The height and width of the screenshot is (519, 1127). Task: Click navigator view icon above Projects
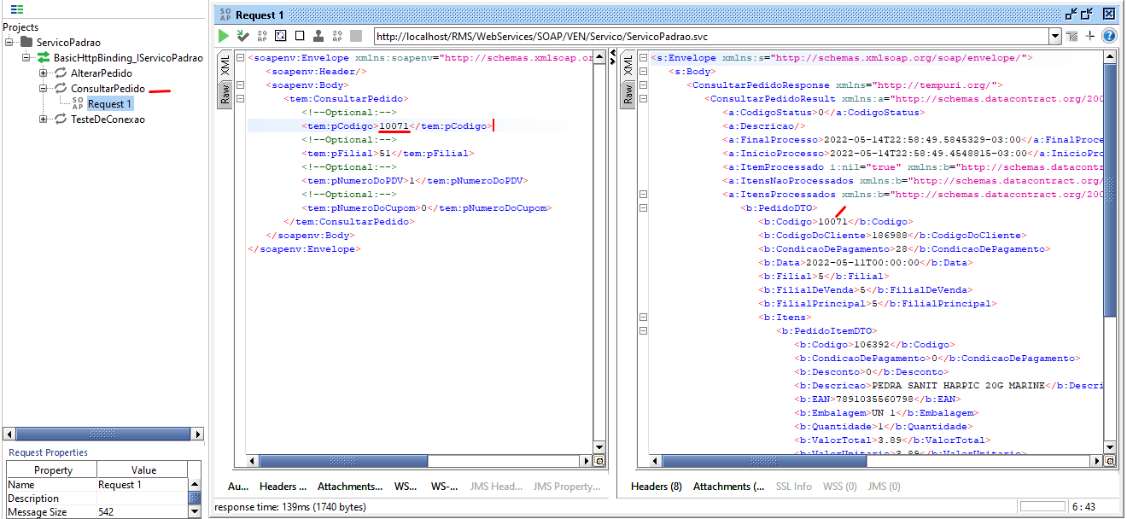click(17, 9)
